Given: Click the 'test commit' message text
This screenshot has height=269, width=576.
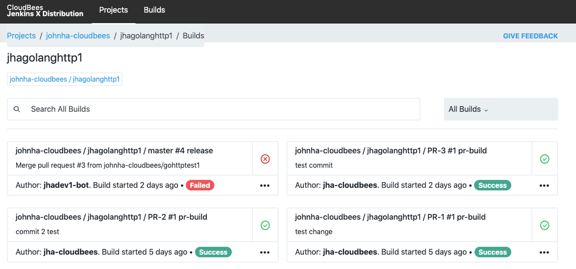Looking at the screenshot, I should [x=314, y=165].
